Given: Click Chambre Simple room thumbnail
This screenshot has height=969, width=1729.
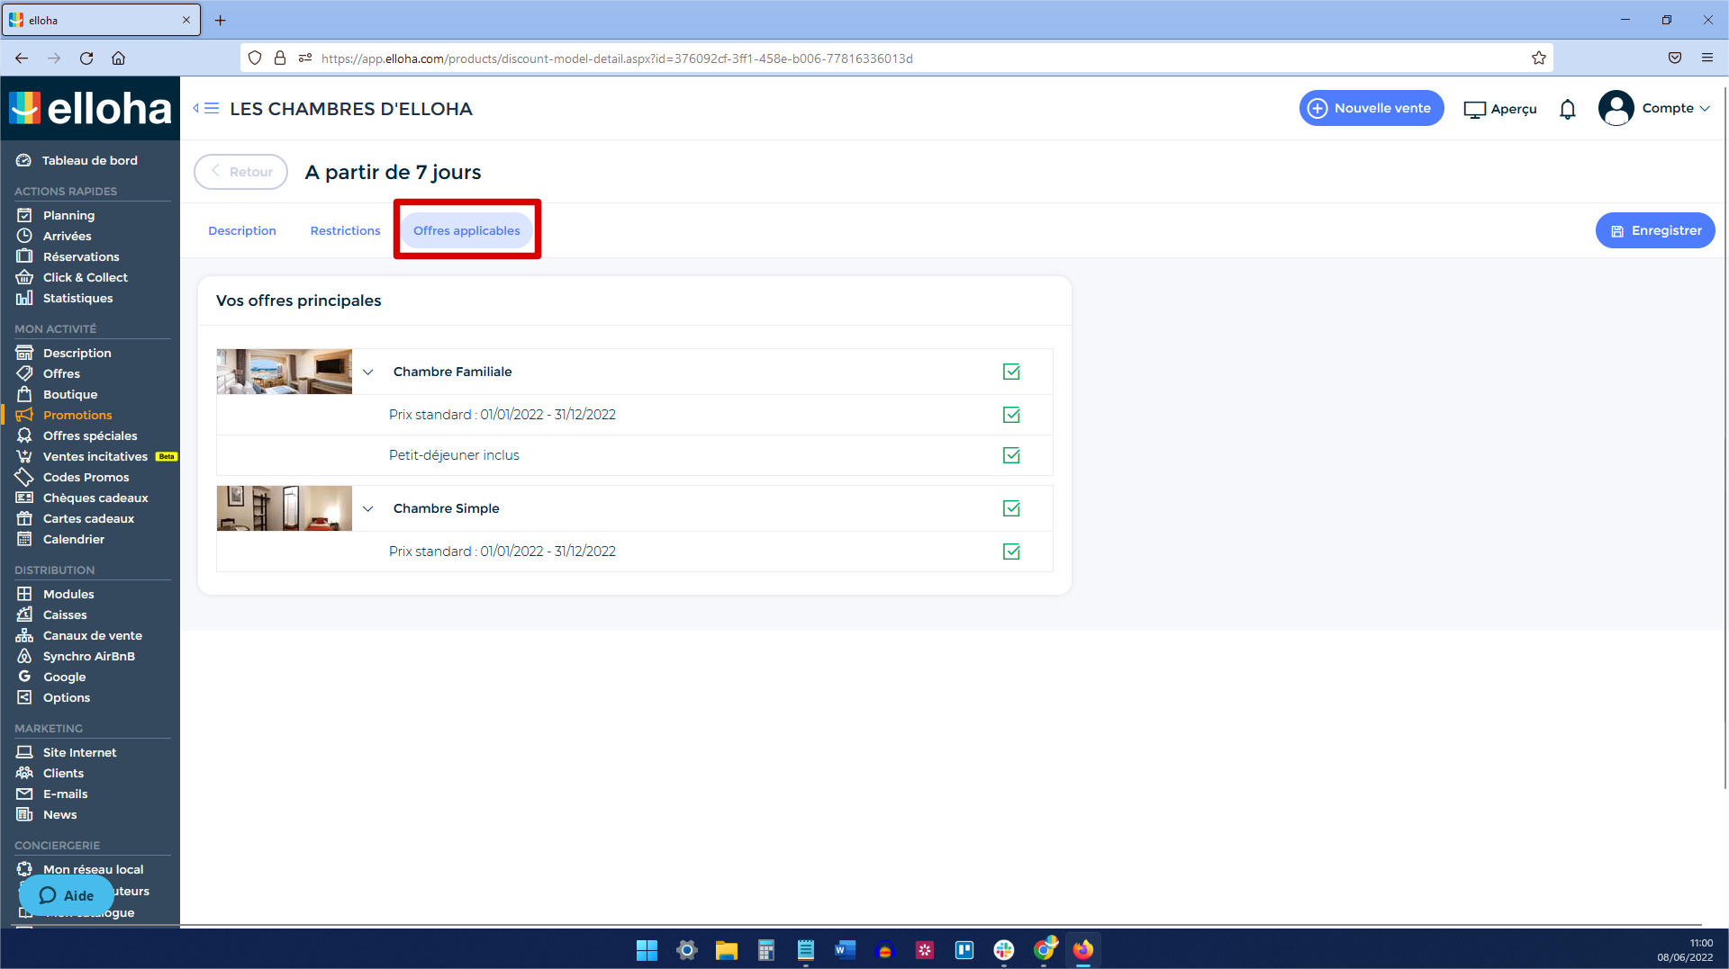Looking at the screenshot, I should 284,508.
